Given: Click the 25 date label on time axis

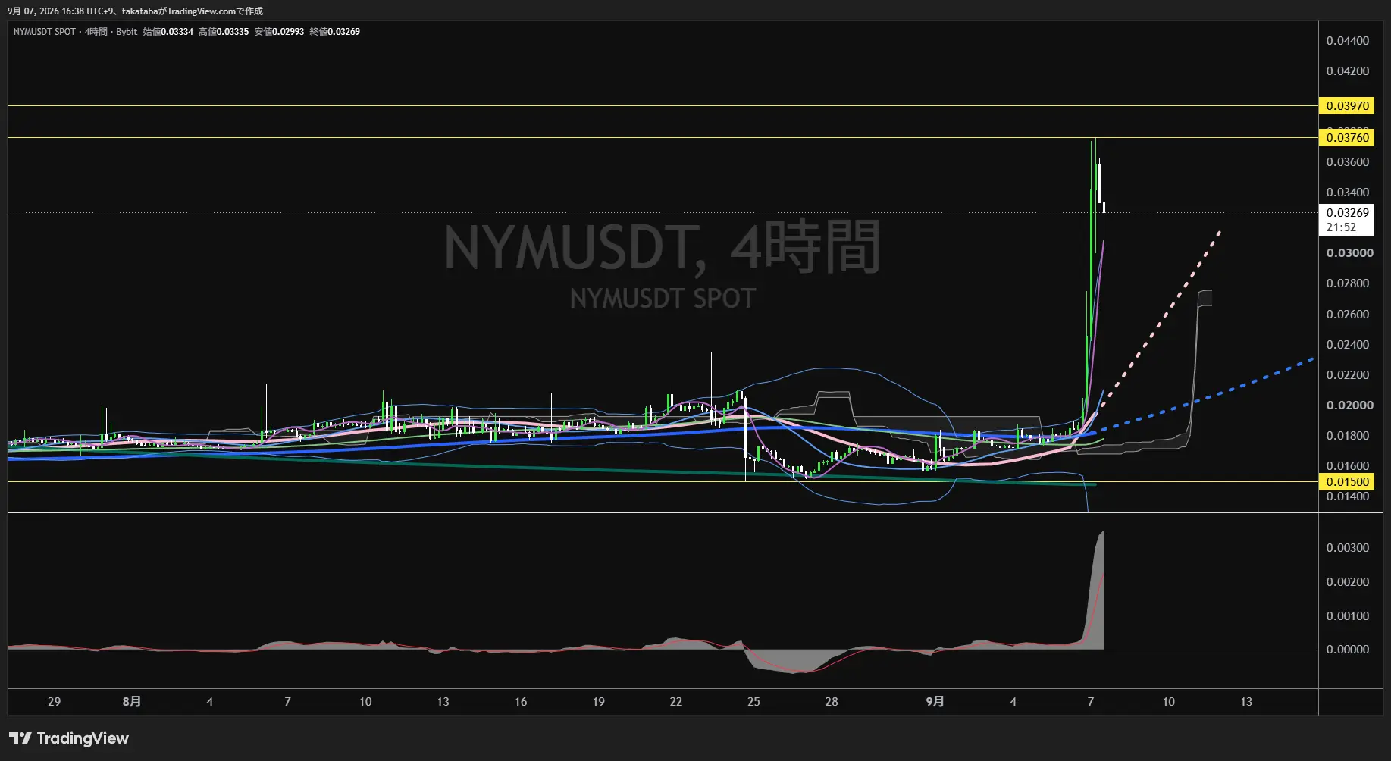Looking at the screenshot, I should 753,702.
